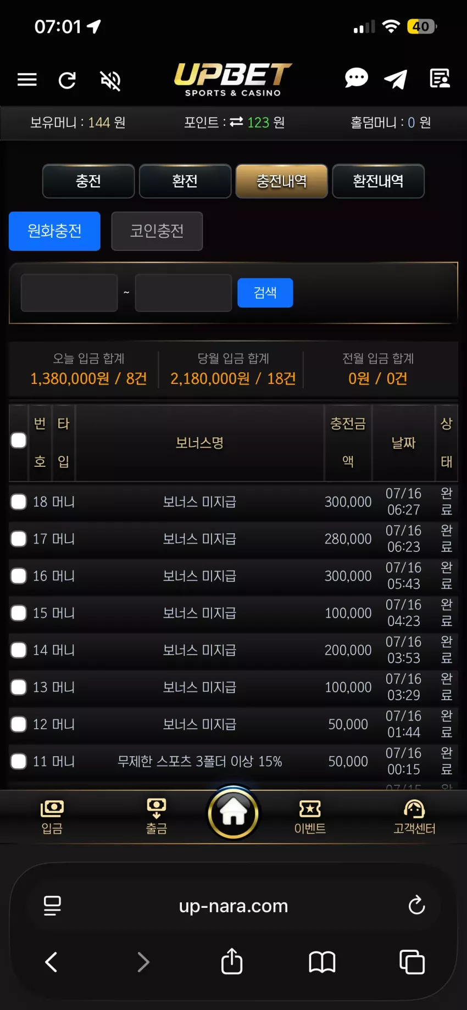Image resolution: width=467 pixels, height=1010 pixels.
Task: Go to home via the center house icon
Action: tap(233, 813)
